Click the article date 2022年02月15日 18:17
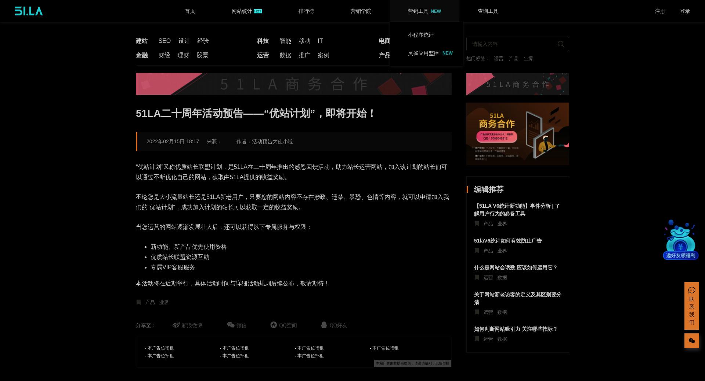This screenshot has width=705, height=381. click(x=173, y=141)
